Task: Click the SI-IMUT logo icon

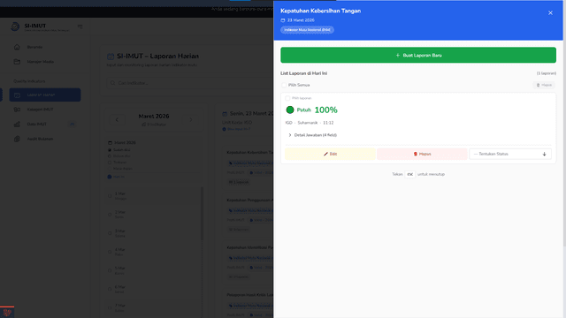Action: (15, 26)
